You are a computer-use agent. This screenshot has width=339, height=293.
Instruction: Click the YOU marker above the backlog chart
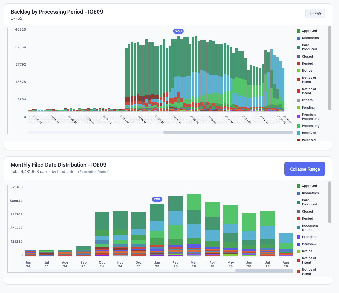178,31
